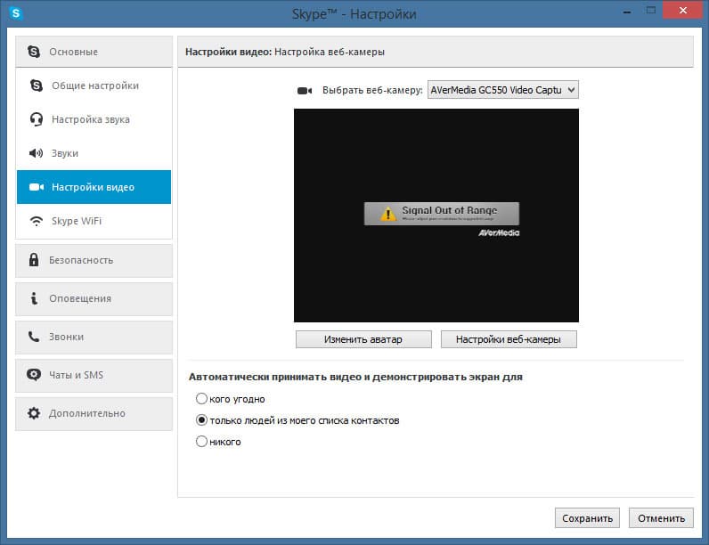Click the camera icon in Настройки видео

(37, 187)
